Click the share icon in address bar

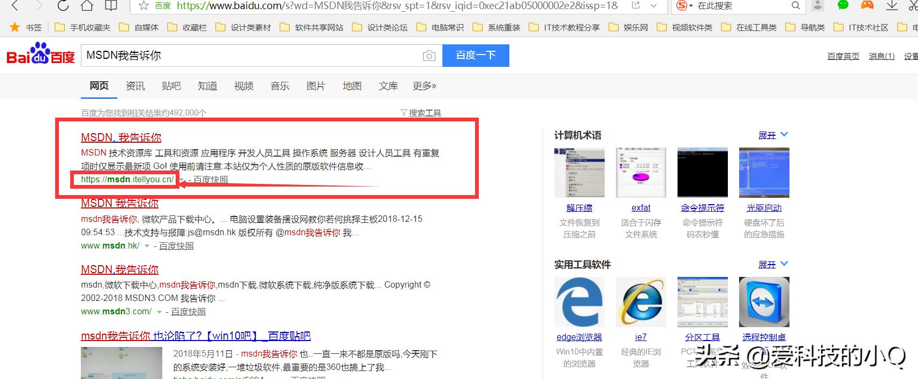(x=636, y=5)
